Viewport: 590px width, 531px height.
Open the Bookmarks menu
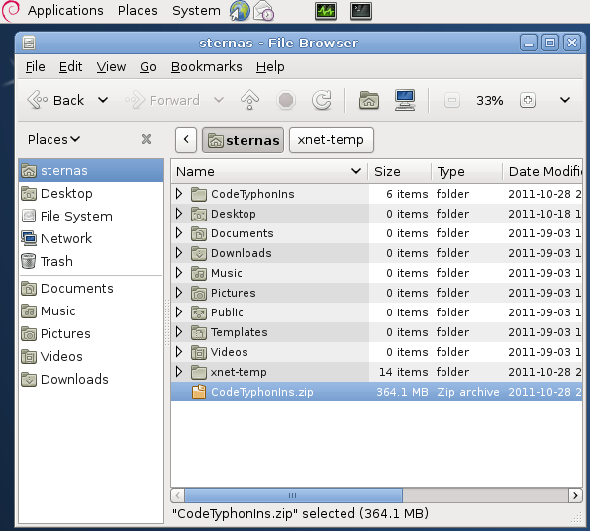[206, 67]
